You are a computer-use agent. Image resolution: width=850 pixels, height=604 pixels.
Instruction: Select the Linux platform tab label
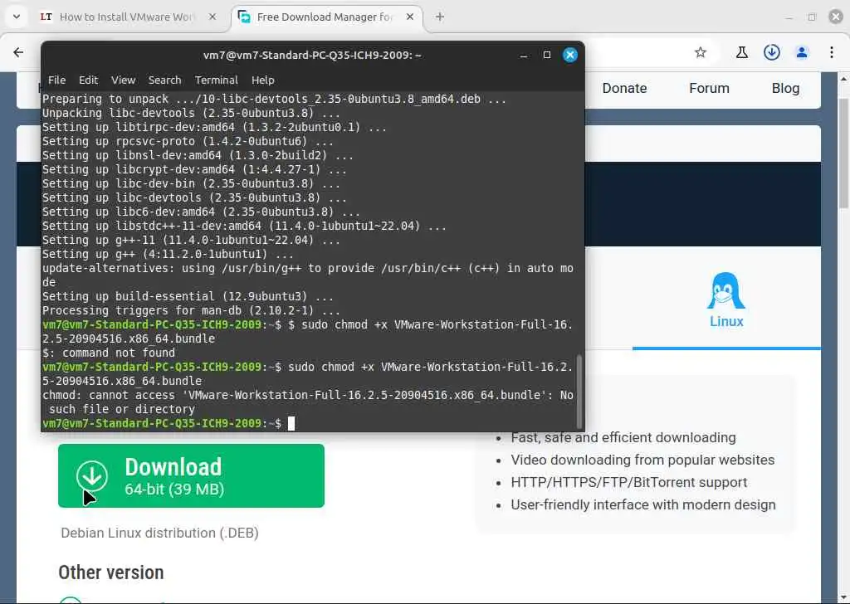point(726,321)
